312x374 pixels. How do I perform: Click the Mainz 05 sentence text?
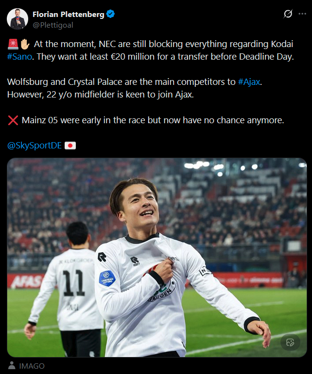[x=153, y=120]
